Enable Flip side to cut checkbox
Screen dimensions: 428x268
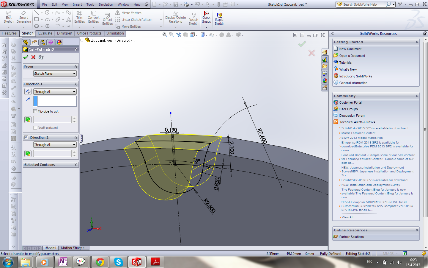[x=35, y=111]
